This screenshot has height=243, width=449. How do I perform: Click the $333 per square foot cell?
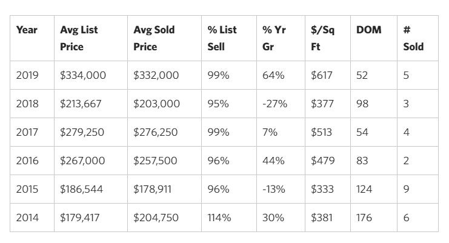click(322, 189)
